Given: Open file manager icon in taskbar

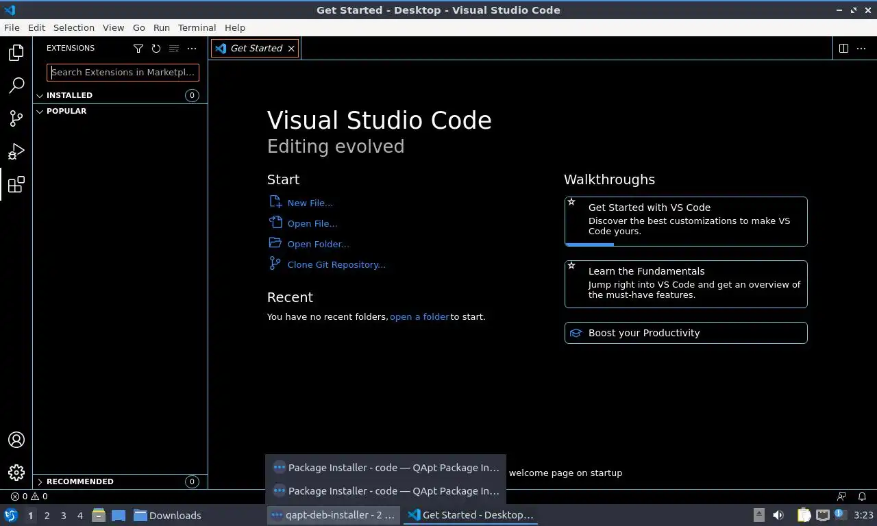Looking at the screenshot, I should (99, 515).
